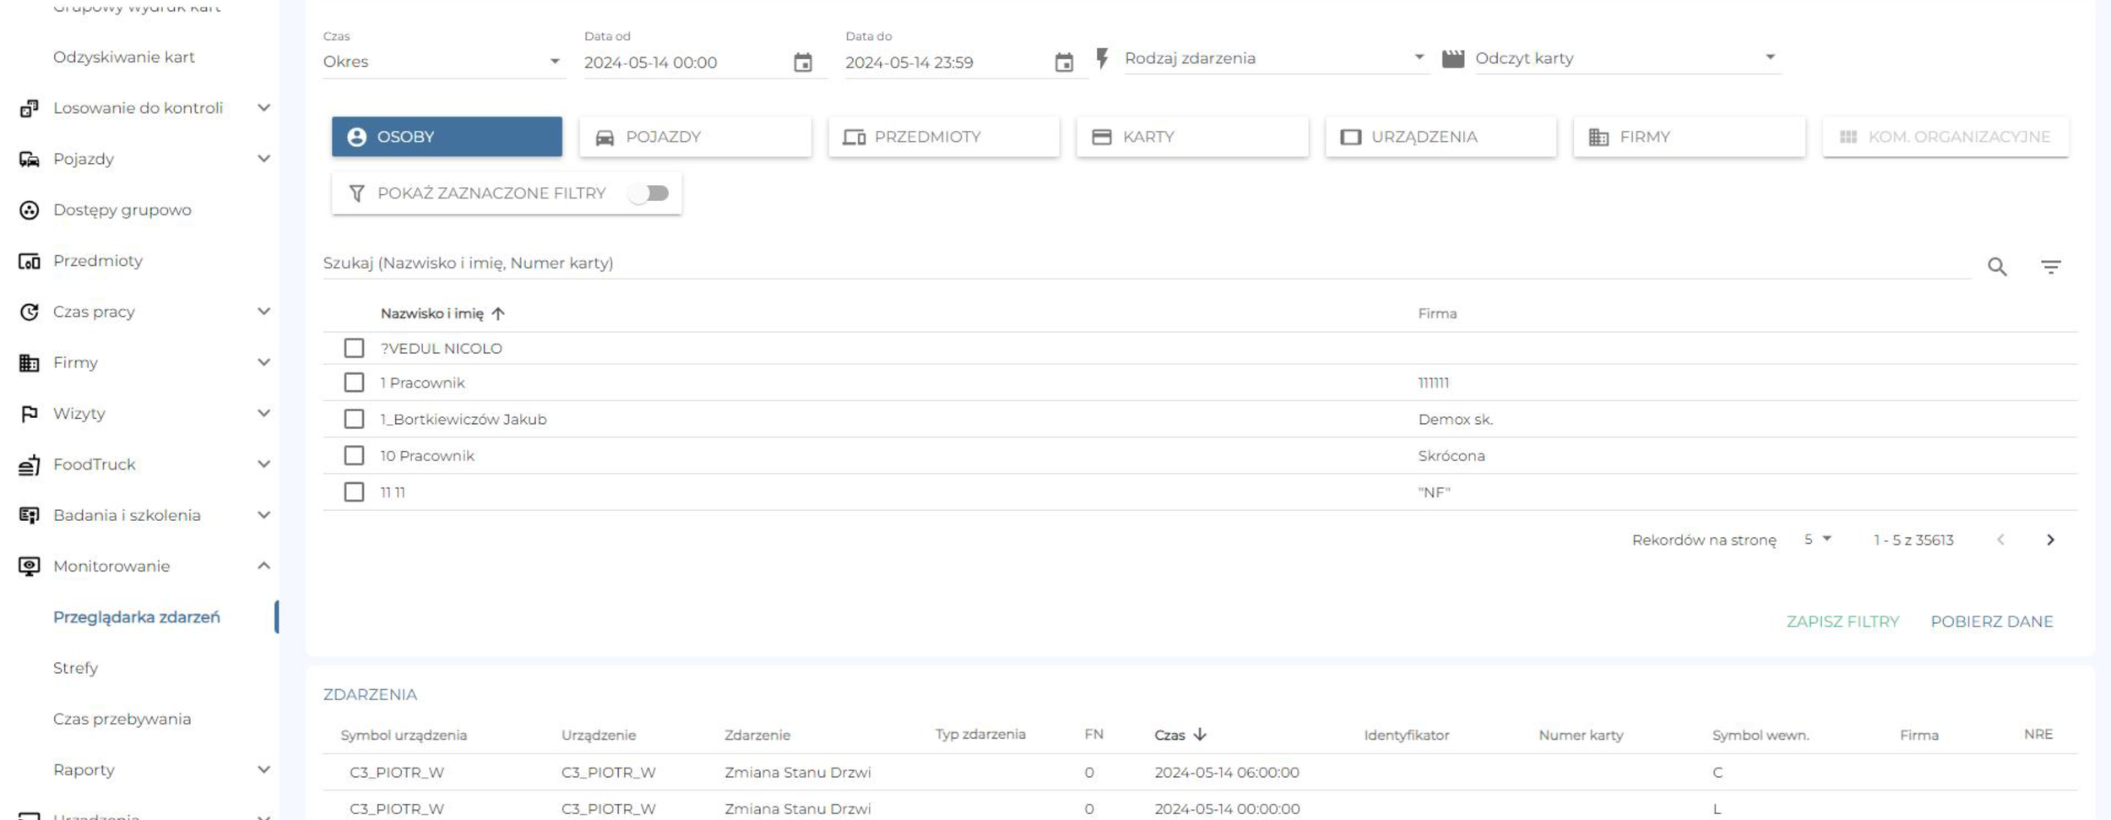Click the lightning bolt event type icon
Image resolution: width=2111 pixels, height=820 pixels.
[x=1102, y=58]
